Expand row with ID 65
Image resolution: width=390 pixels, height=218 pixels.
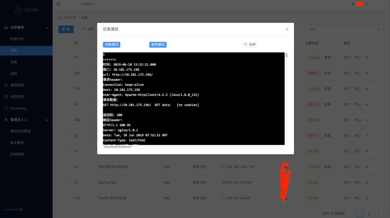[64, 104]
